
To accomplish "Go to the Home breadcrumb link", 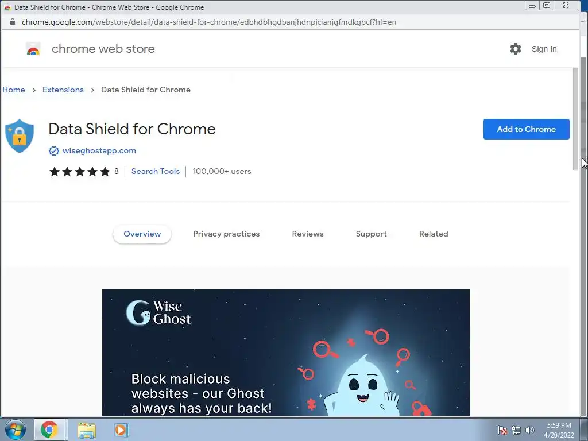I will 14,90.
